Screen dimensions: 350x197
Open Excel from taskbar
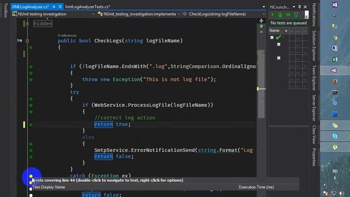point(335,59)
